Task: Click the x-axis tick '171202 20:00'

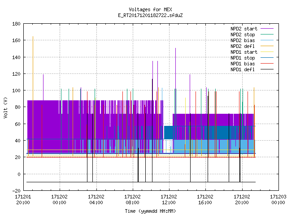Action: (242, 200)
